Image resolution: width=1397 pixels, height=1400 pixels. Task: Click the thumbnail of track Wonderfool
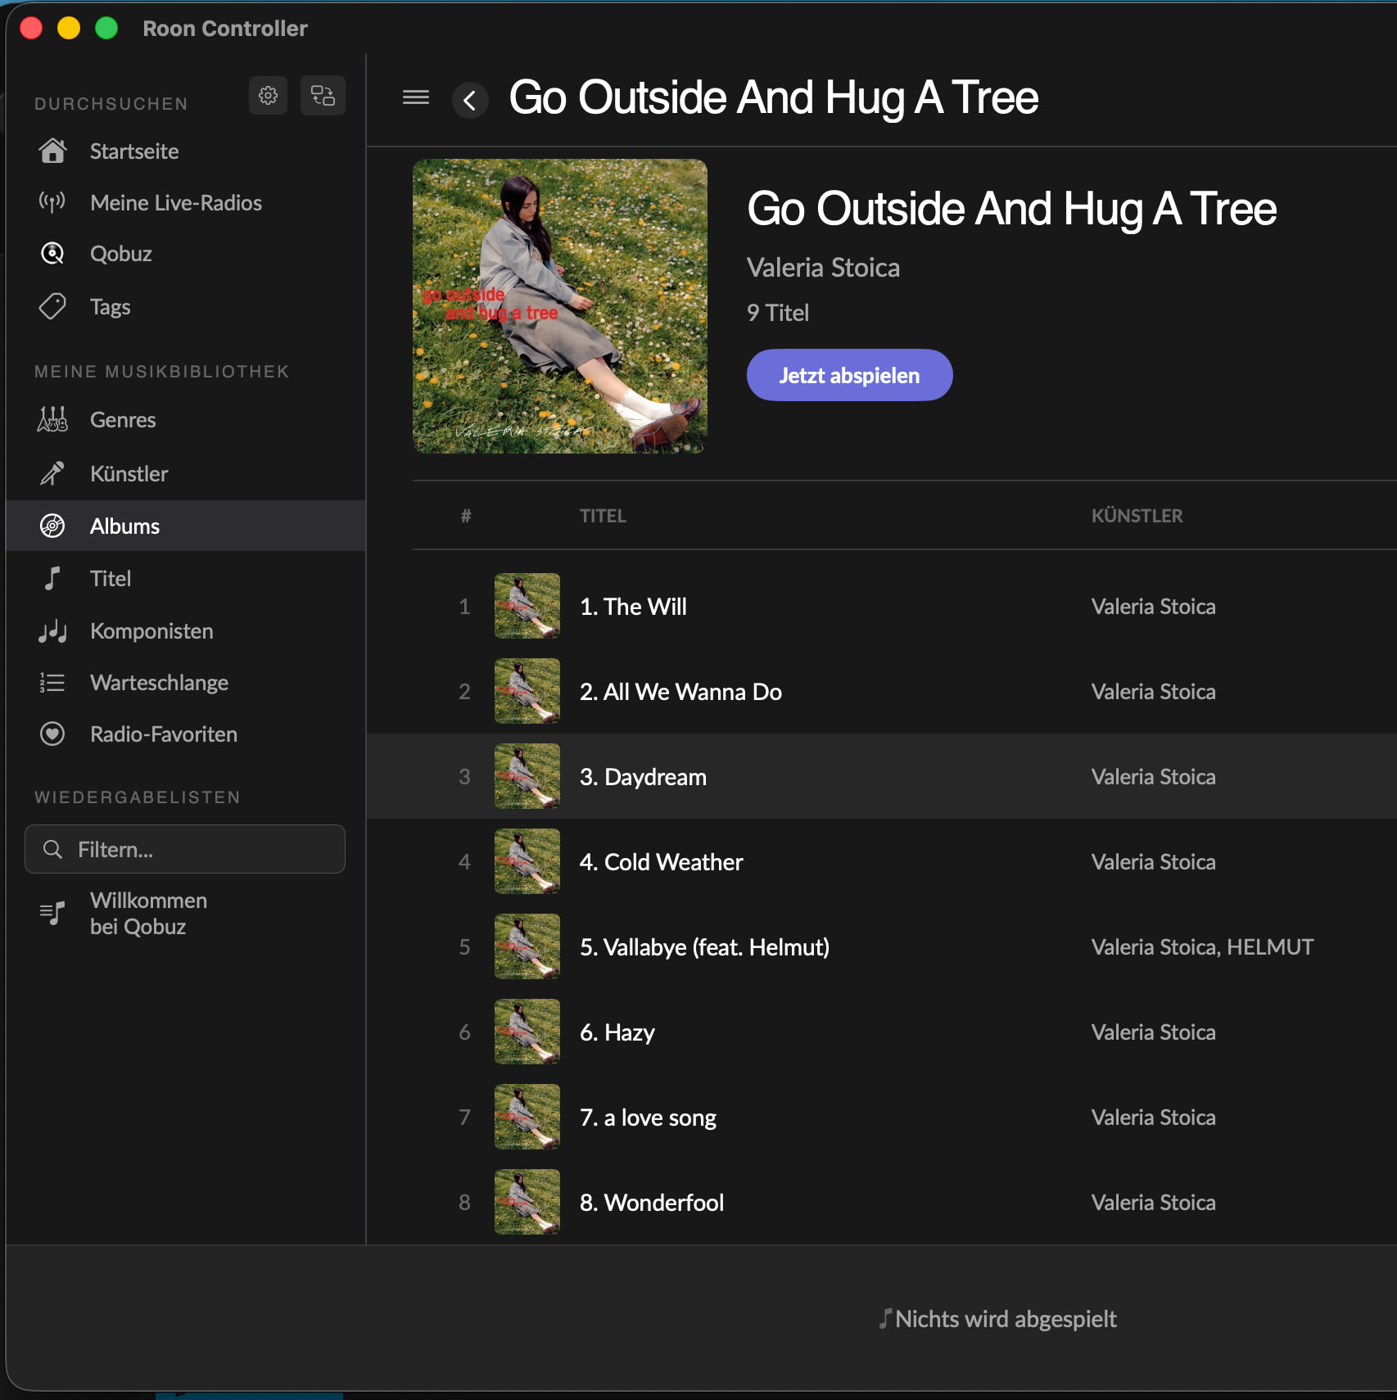[x=527, y=1202]
